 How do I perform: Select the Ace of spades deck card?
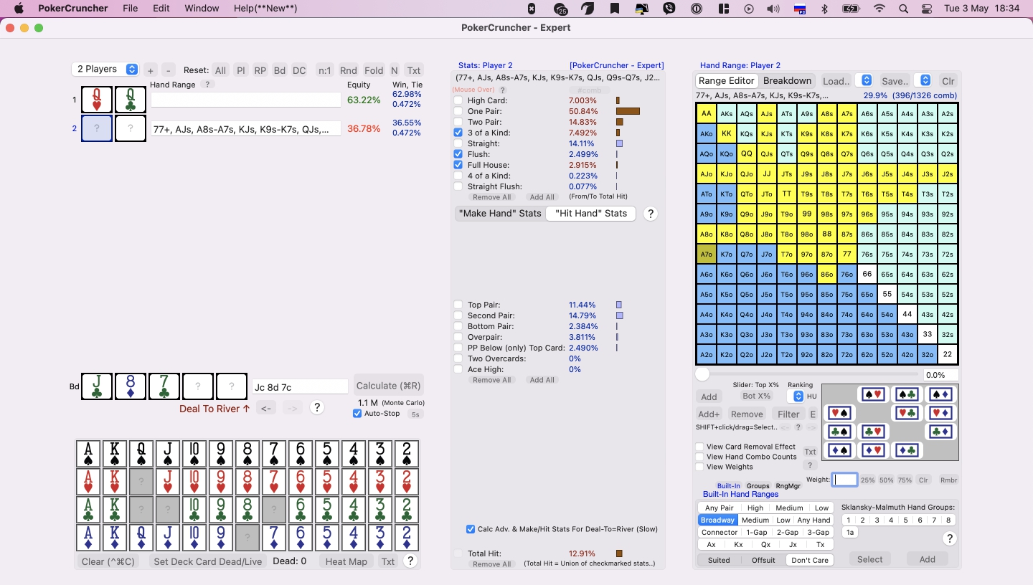[89, 455]
